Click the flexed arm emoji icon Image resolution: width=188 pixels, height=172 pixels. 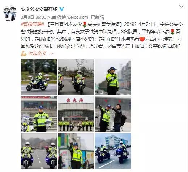[24, 54]
